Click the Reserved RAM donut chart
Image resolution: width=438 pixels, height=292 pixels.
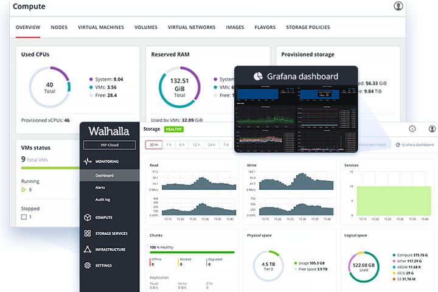click(x=179, y=87)
